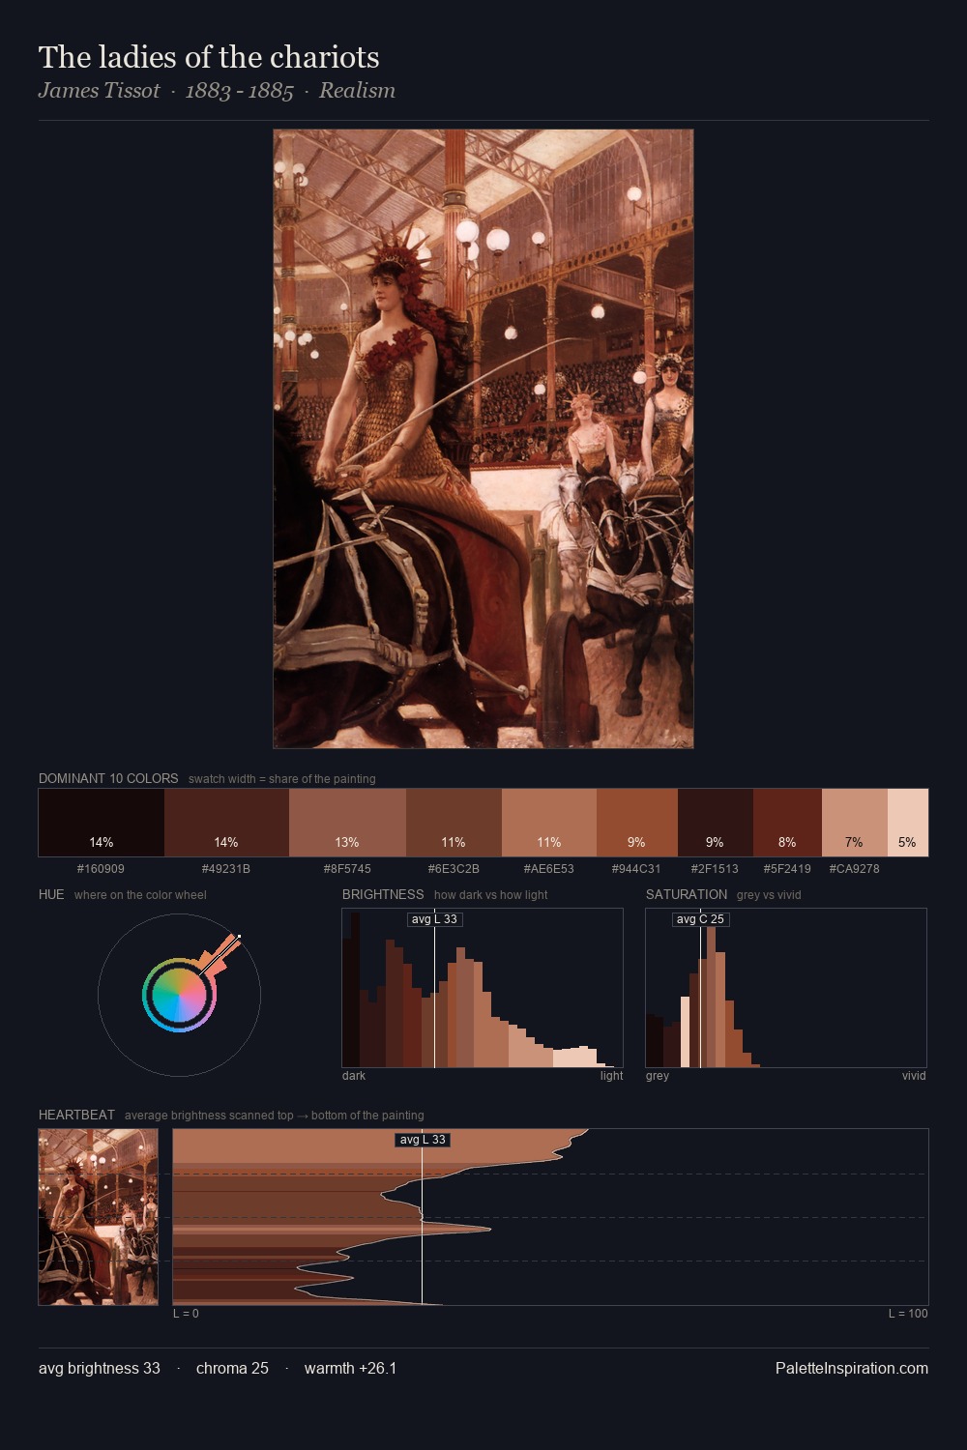This screenshot has height=1450, width=967.
Task: Open the main chariot painting image
Action: 483,439
